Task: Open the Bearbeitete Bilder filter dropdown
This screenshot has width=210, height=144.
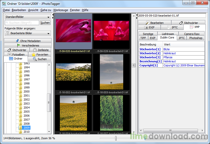Action: (x=28, y=33)
